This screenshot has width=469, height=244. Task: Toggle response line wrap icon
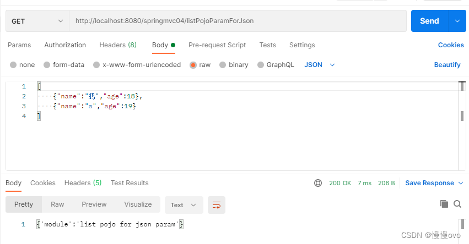216,205
